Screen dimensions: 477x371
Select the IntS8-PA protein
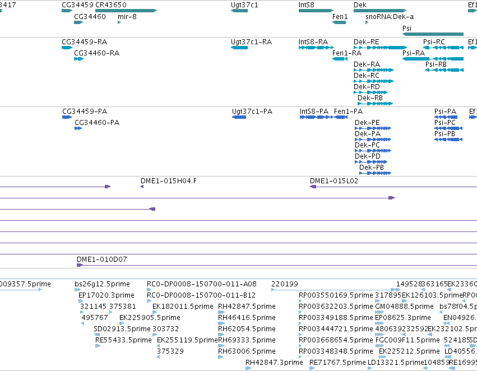[x=316, y=117]
